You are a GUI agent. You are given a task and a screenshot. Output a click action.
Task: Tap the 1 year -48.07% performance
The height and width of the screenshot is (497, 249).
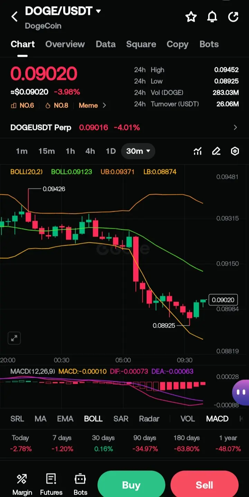228,443
